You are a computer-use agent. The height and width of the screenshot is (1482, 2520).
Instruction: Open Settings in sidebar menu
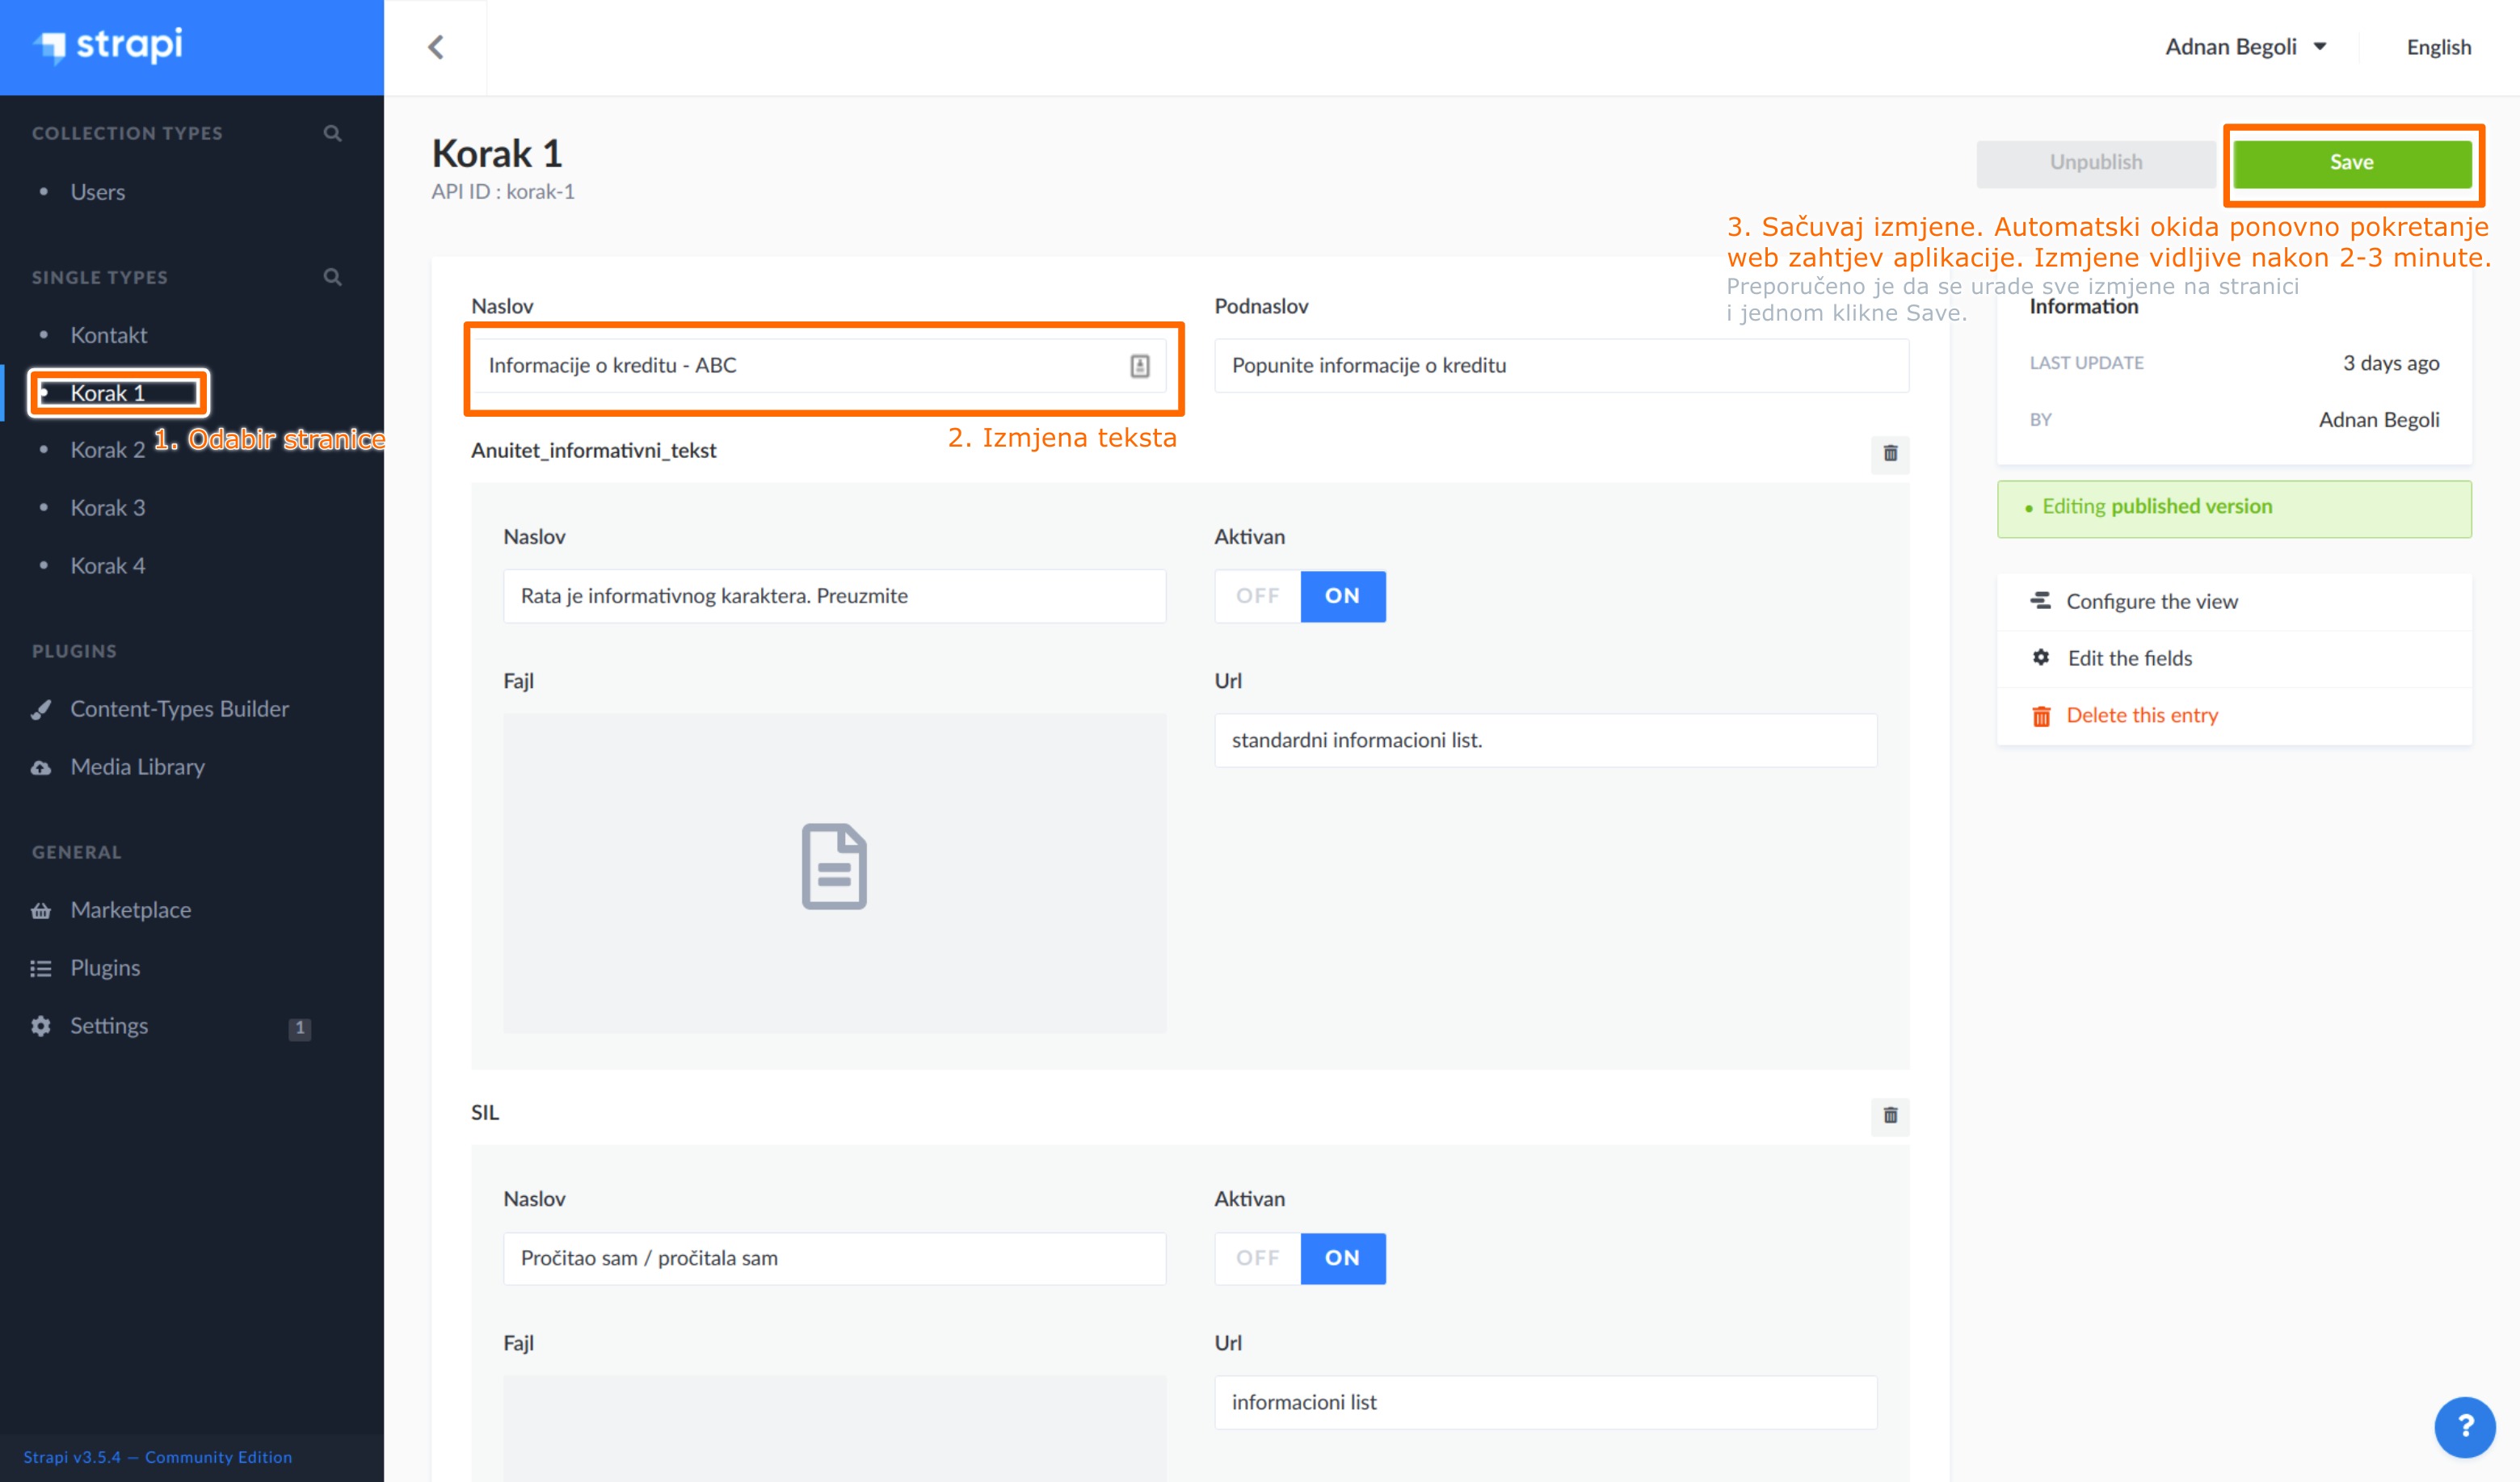click(108, 1026)
